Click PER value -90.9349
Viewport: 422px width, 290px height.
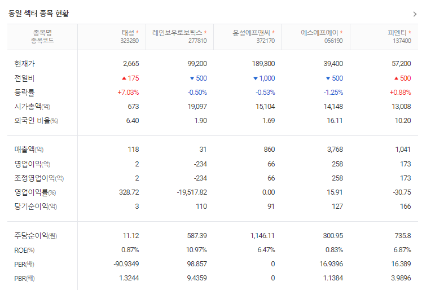[x=126, y=264]
